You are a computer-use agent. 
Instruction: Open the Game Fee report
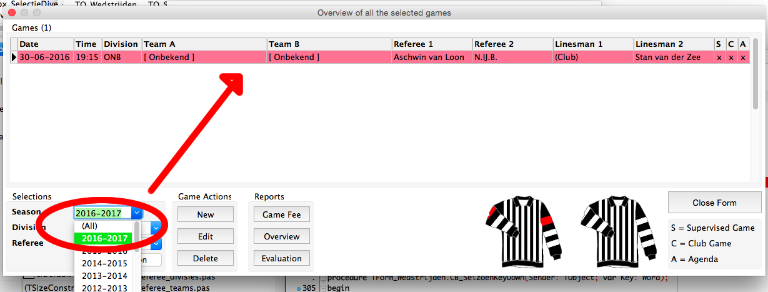pyautogui.click(x=281, y=214)
